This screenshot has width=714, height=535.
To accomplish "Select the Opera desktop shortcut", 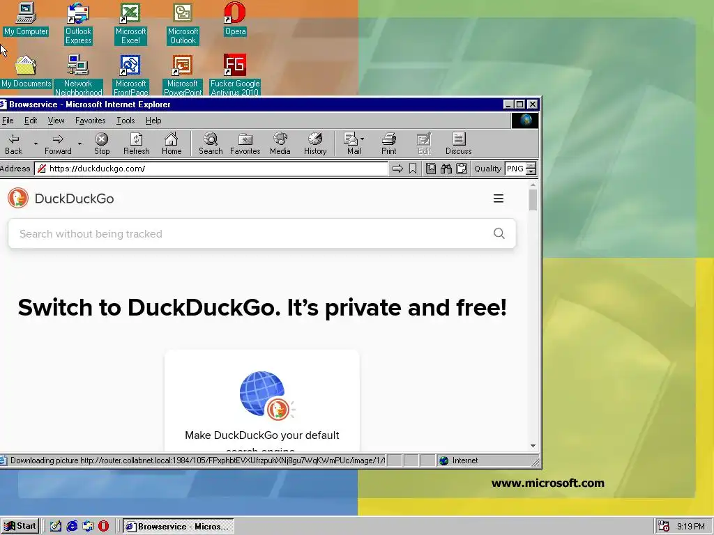I will click(x=235, y=19).
